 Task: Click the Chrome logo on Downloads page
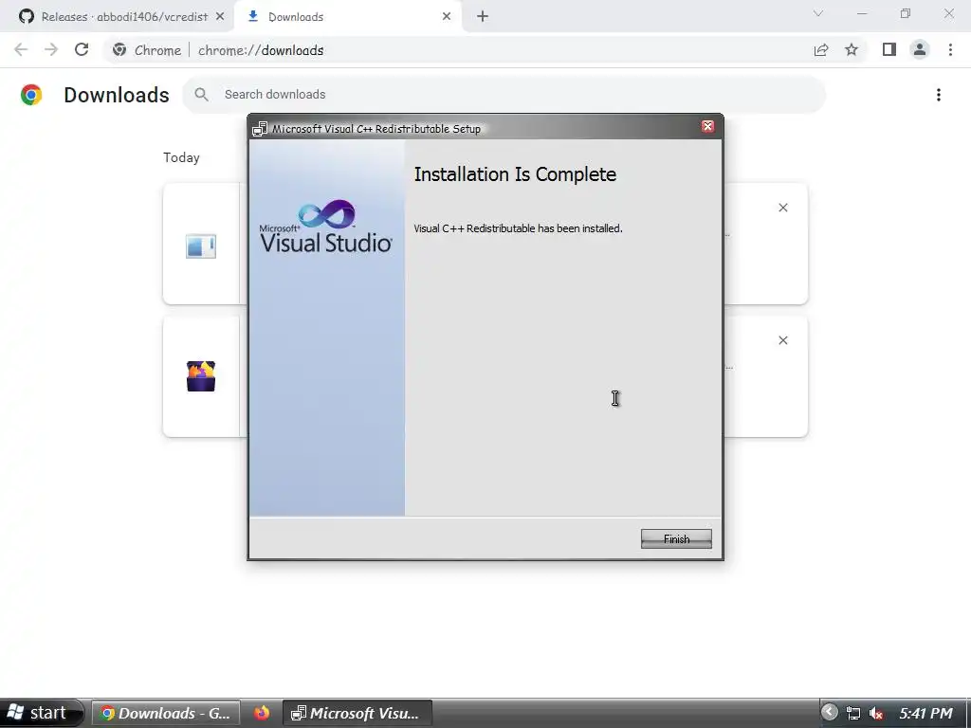tap(31, 95)
